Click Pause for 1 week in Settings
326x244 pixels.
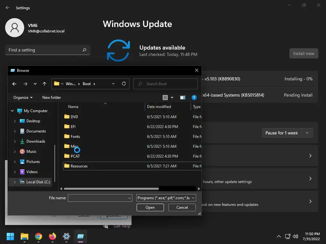tap(281, 133)
